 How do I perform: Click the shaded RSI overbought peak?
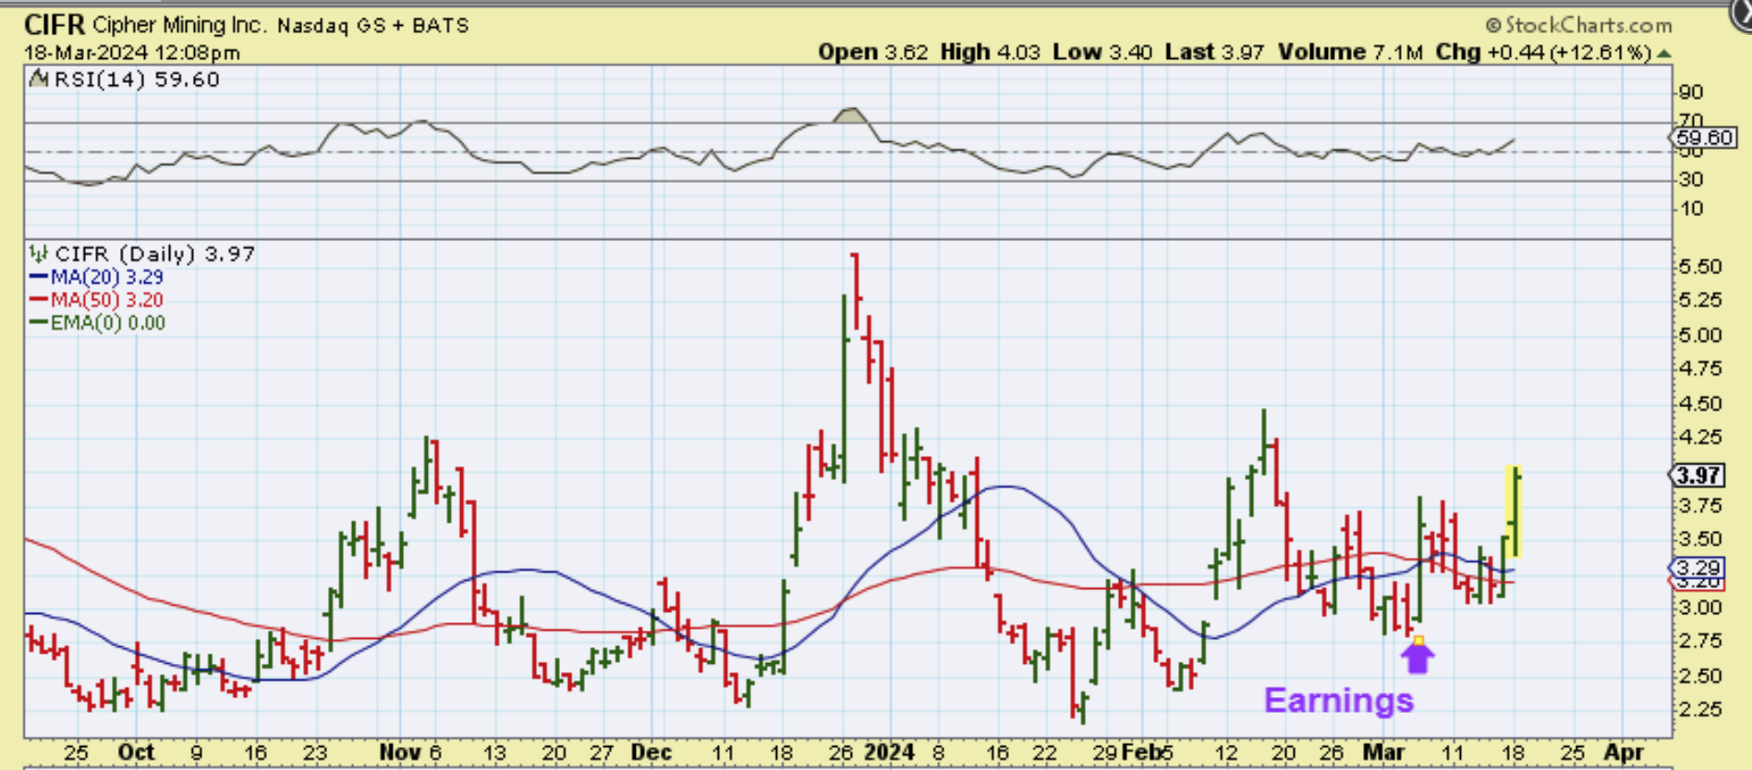(850, 116)
